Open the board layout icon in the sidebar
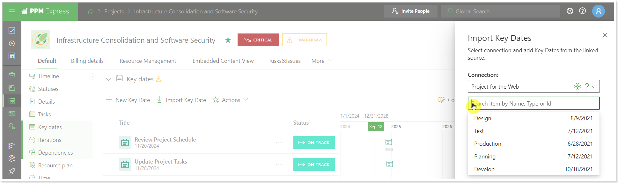The image size is (618, 183). [x=12, y=113]
